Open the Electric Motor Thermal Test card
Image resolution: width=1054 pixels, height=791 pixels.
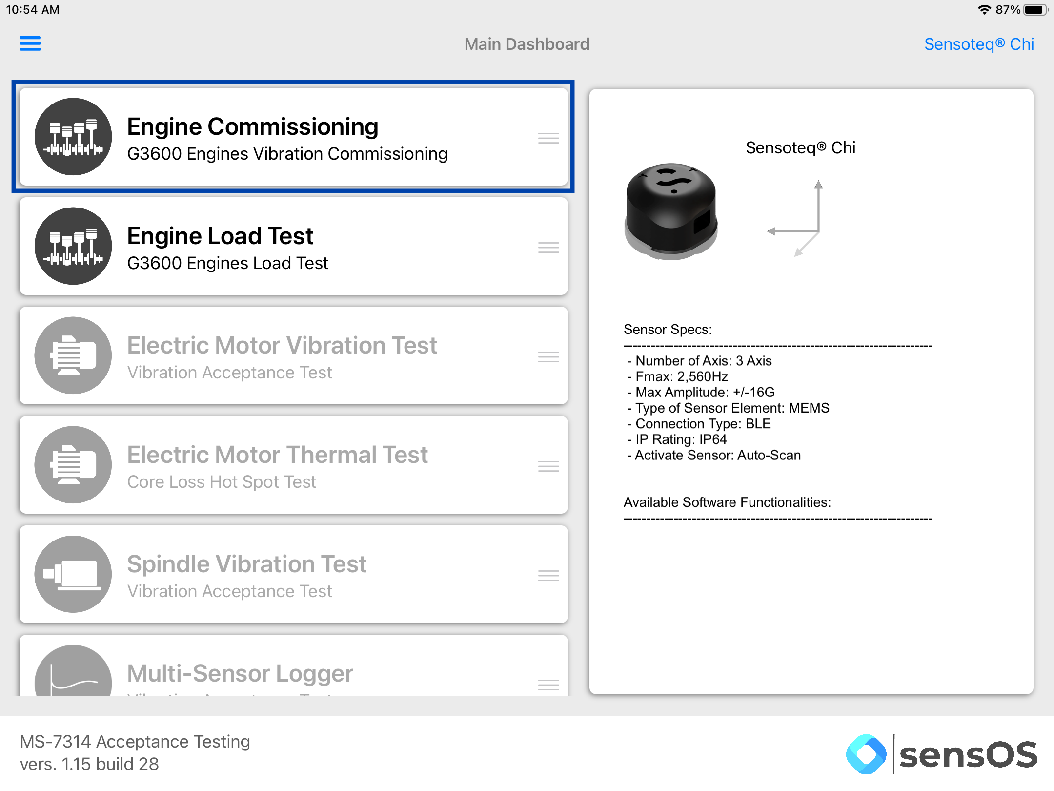(x=294, y=465)
